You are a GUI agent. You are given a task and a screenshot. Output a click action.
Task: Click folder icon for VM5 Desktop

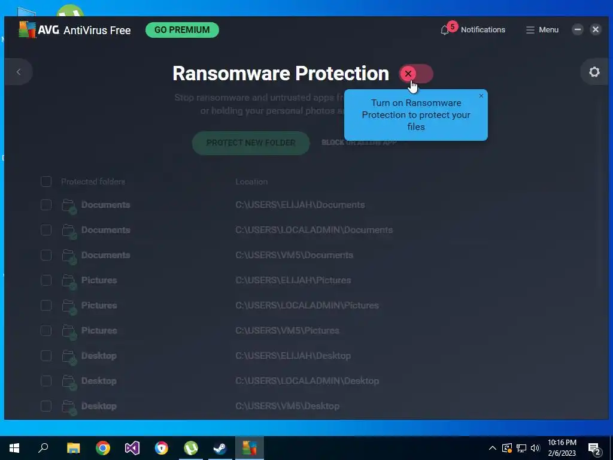point(69,407)
